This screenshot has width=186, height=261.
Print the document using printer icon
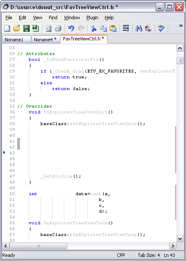58,28
